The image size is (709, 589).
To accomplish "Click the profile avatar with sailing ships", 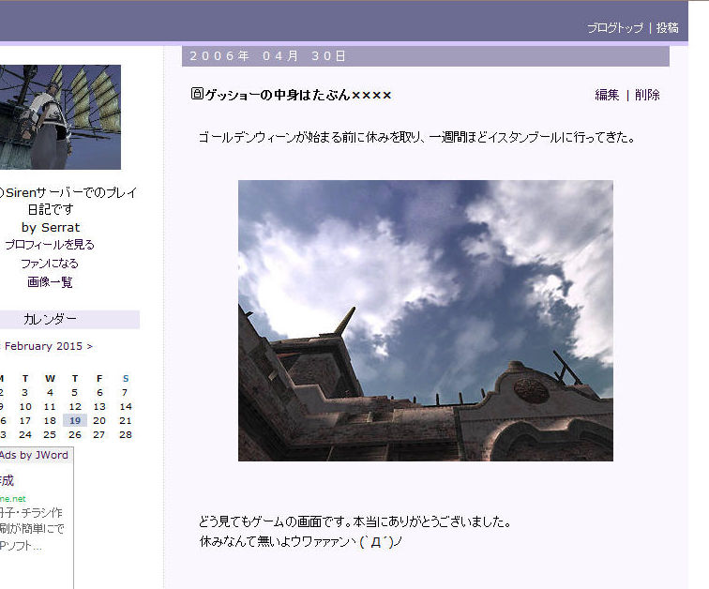I will (60, 117).
